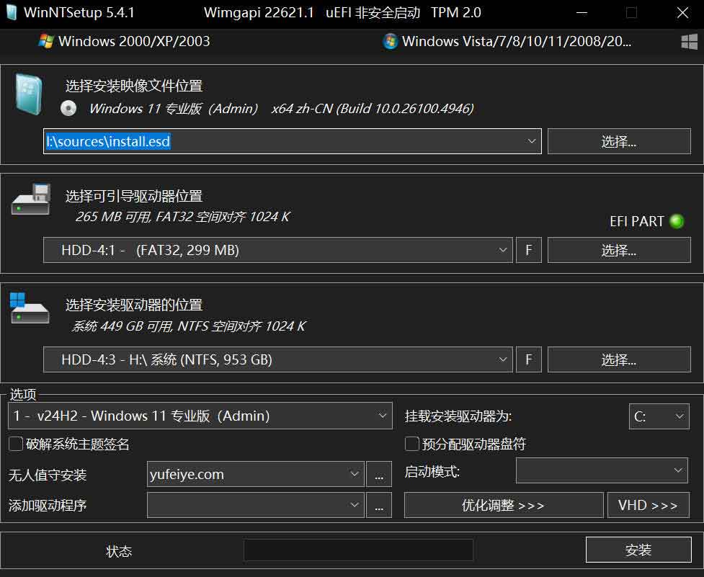Open the install.esd source path dropdown
The image size is (704, 577).
pyautogui.click(x=532, y=141)
